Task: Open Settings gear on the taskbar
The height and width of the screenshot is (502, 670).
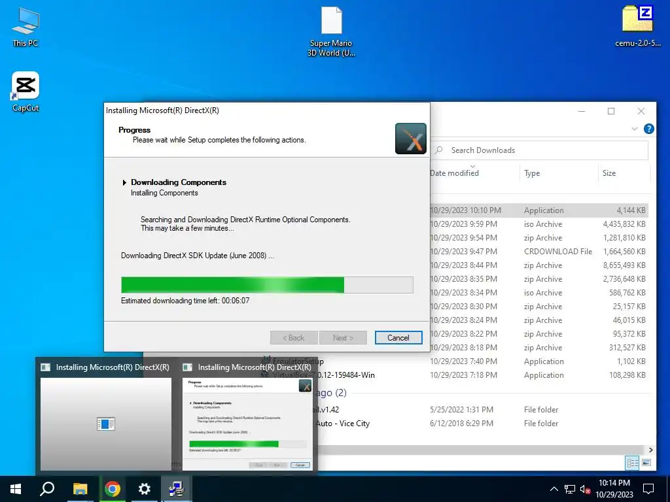Action: 145,489
